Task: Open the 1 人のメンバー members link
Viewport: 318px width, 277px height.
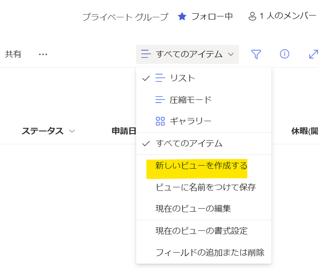Action: click(x=282, y=16)
